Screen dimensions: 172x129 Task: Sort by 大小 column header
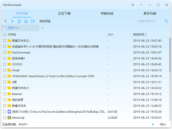(110, 34)
